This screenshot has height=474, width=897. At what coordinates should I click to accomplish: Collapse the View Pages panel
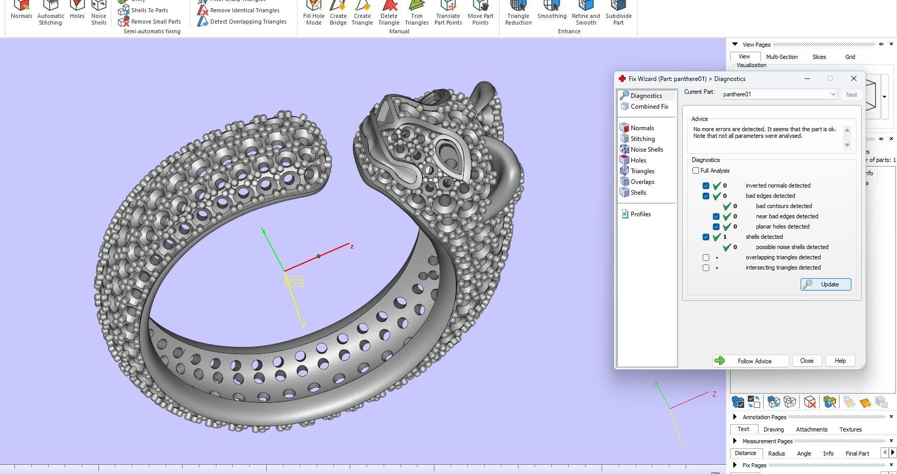(x=735, y=45)
